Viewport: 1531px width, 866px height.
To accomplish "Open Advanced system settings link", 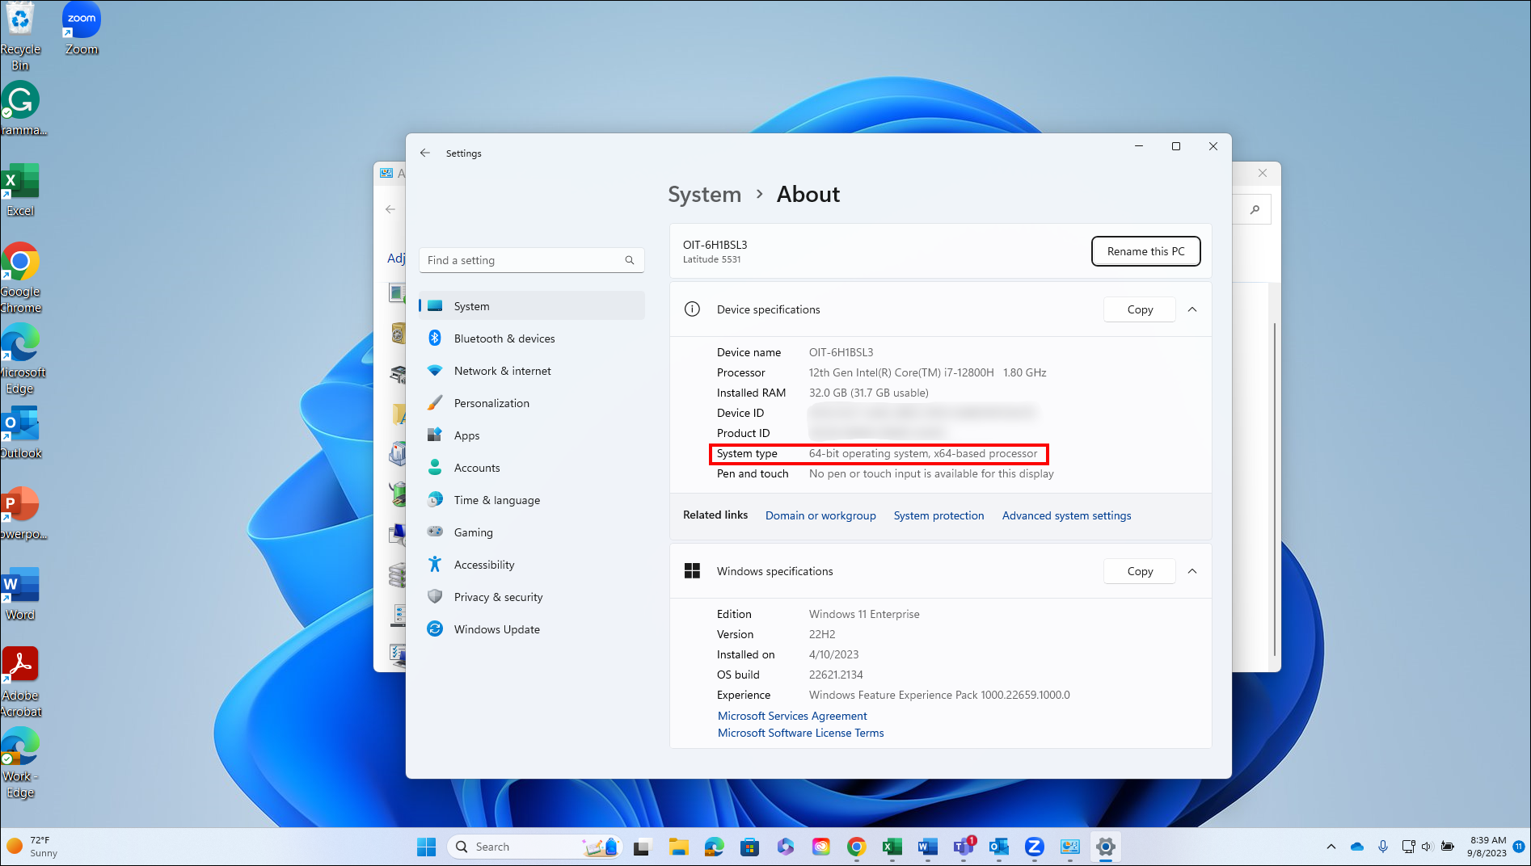I will pos(1065,515).
